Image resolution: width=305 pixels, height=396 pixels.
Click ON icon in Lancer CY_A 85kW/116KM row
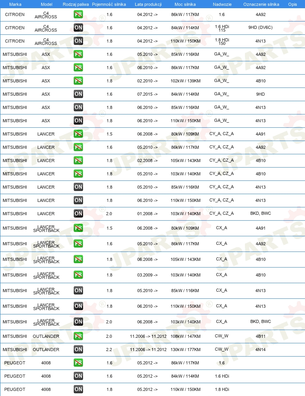click(78, 187)
